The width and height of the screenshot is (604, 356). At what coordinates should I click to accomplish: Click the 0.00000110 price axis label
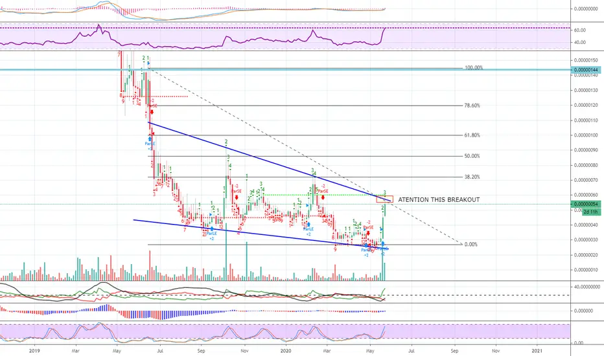[586, 120]
